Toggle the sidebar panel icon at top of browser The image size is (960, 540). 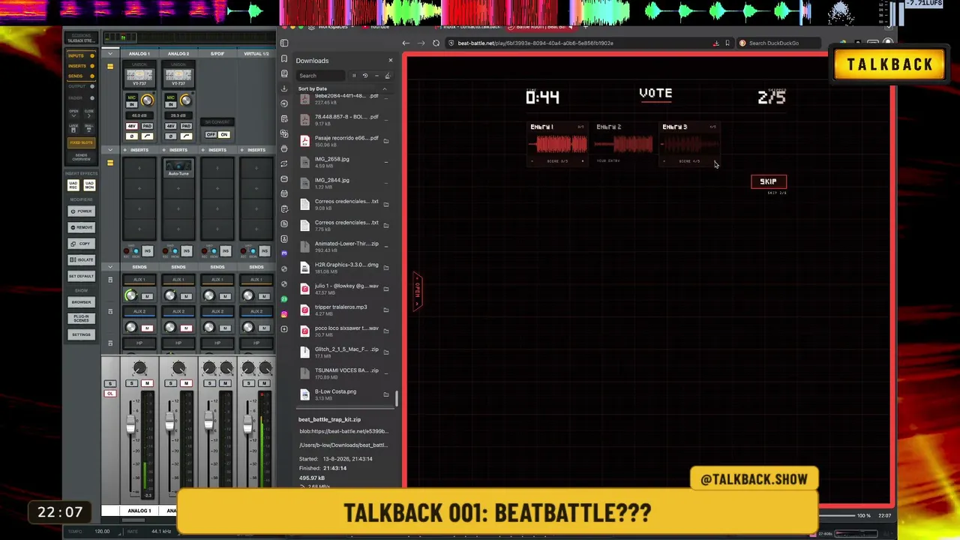284,43
